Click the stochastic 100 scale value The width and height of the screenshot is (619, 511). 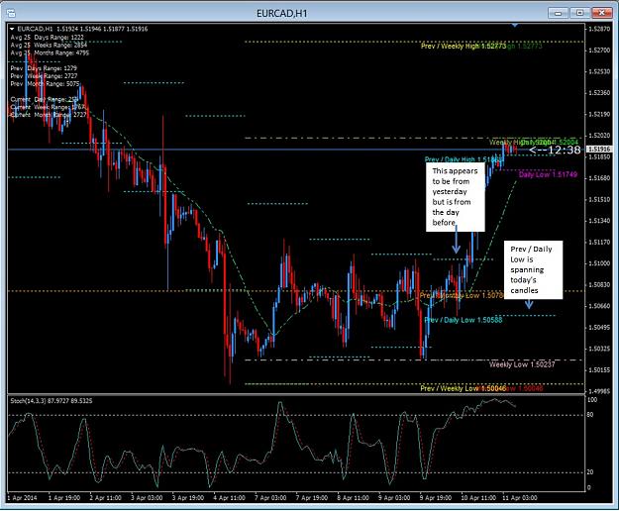[x=591, y=400]
